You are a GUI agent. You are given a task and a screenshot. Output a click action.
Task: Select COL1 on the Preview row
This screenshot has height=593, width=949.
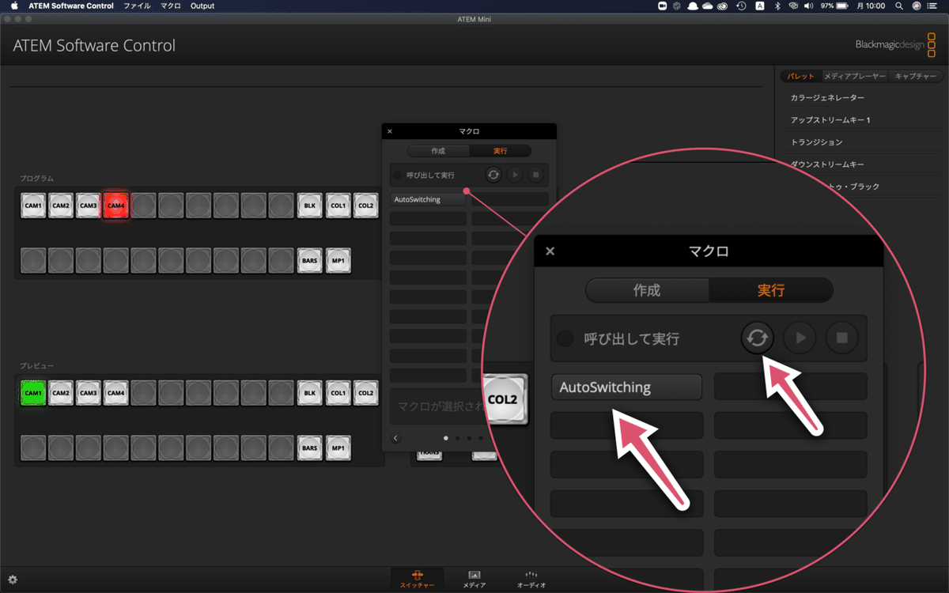(x=338, y=393)
